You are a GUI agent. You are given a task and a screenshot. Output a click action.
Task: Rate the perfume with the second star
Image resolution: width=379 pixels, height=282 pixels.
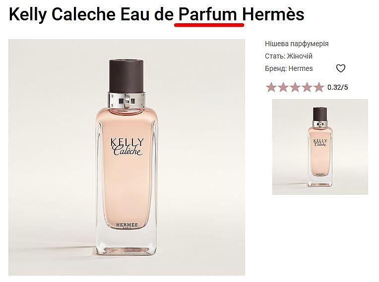click(x=283, y=87)
